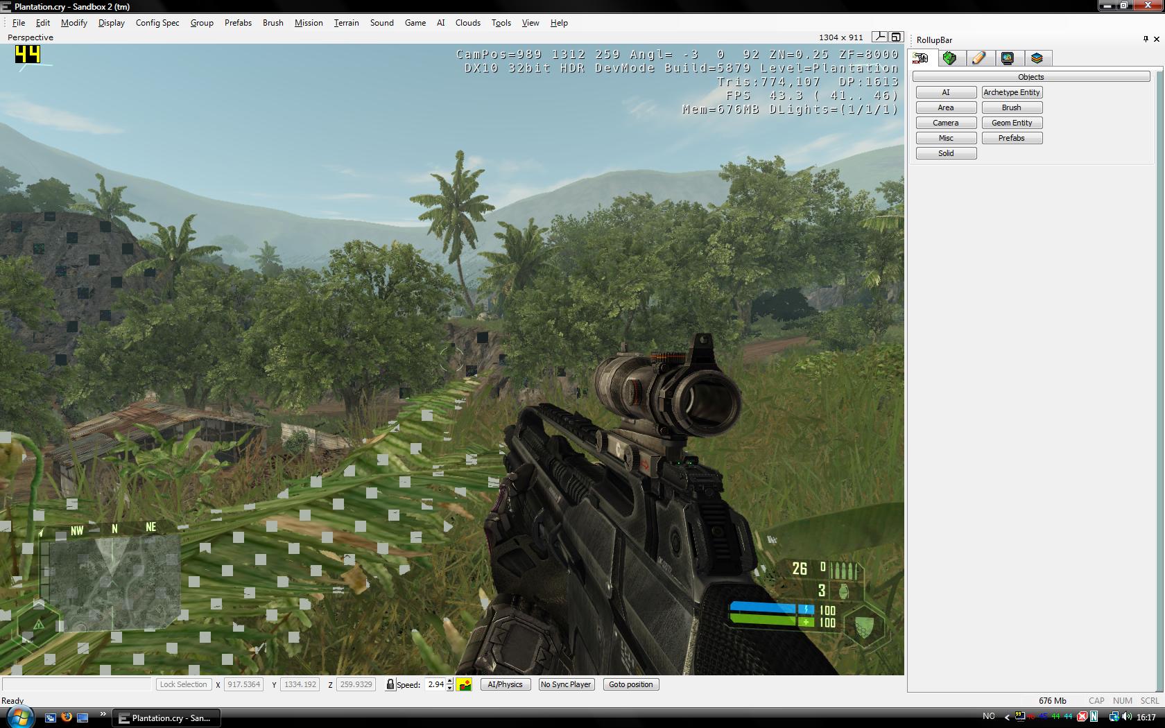Launch Firefox from quick launch

(67, 718)
